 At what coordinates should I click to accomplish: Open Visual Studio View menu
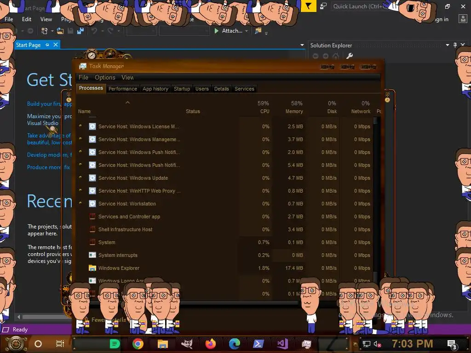point(46,19)
